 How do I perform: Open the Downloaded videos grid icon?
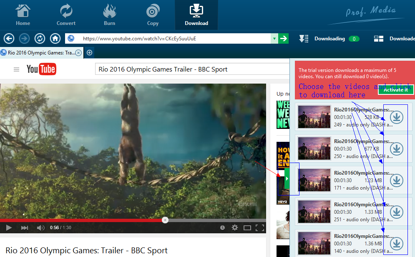click(378, 39)
